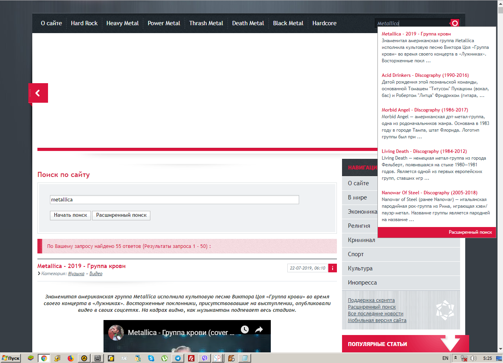Open the Start (Пуск) menu
Image resolution: width=503 pixels, height=363 pixels.
point(11,358)
